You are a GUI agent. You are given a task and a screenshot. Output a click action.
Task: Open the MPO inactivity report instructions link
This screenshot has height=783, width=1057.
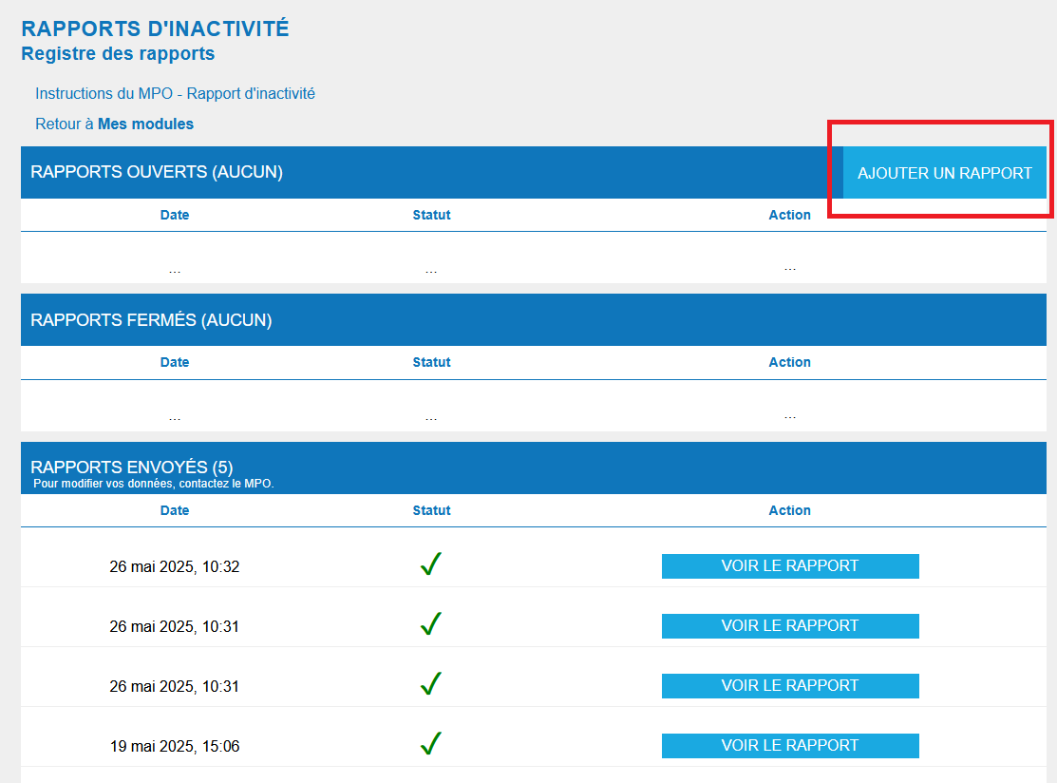coord(174,93)
